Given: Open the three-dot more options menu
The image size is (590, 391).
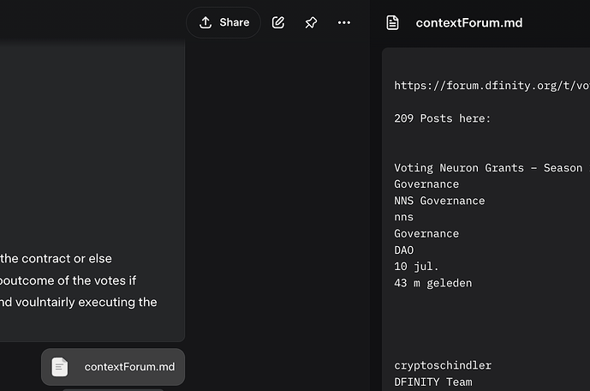Looking at the screenshot, I should (344, 22).
